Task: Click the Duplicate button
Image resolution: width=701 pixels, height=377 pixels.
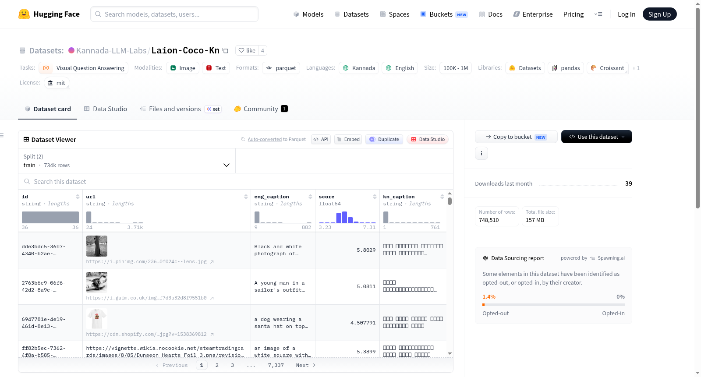Action: click(x=384, y=139)
